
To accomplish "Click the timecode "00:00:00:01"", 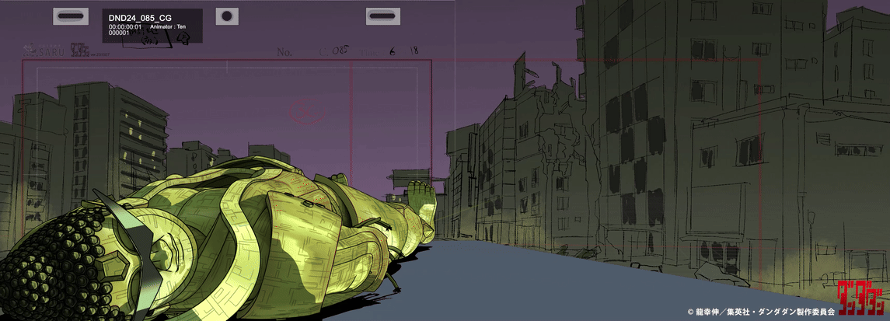I will [x=125, y=26].
